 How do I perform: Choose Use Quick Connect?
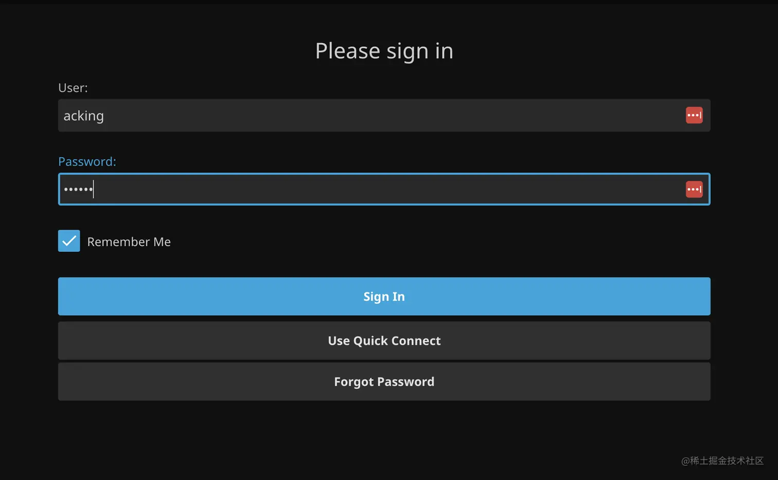(x=384, y=341)
